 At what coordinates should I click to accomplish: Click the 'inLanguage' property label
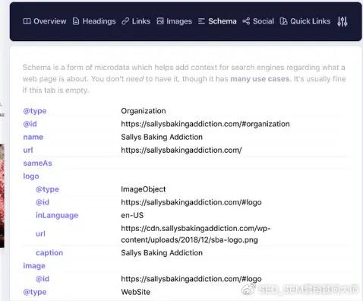(57, 215)
